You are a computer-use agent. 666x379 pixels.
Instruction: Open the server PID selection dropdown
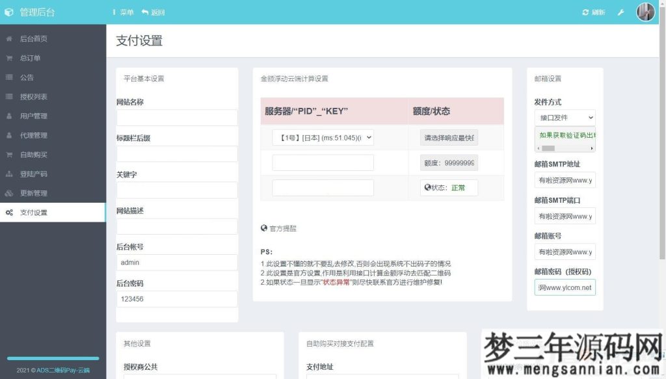(x=323, y=138)
